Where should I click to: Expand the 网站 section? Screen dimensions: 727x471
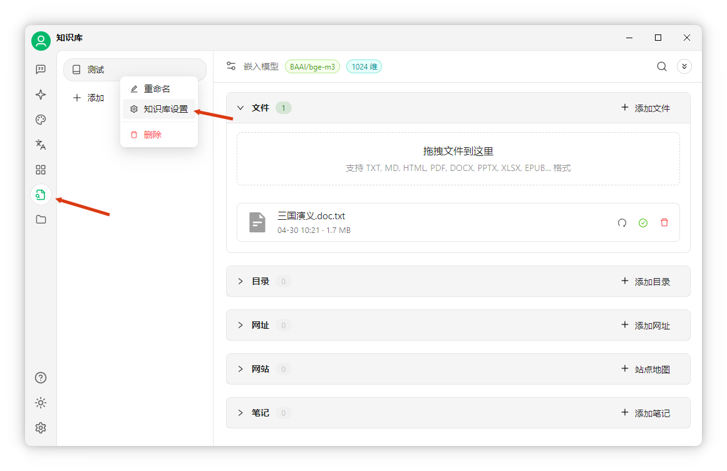[x=240, y=369]
